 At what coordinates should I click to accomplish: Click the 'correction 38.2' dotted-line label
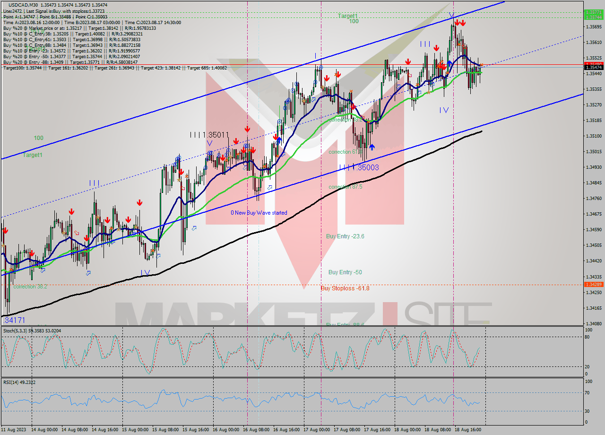tap(29, 287)
